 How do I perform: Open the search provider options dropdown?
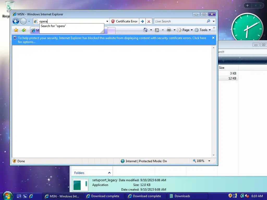(214, 21)
